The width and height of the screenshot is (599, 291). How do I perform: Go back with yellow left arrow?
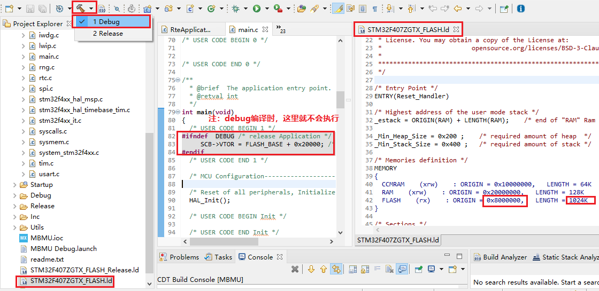coord(458,9)
